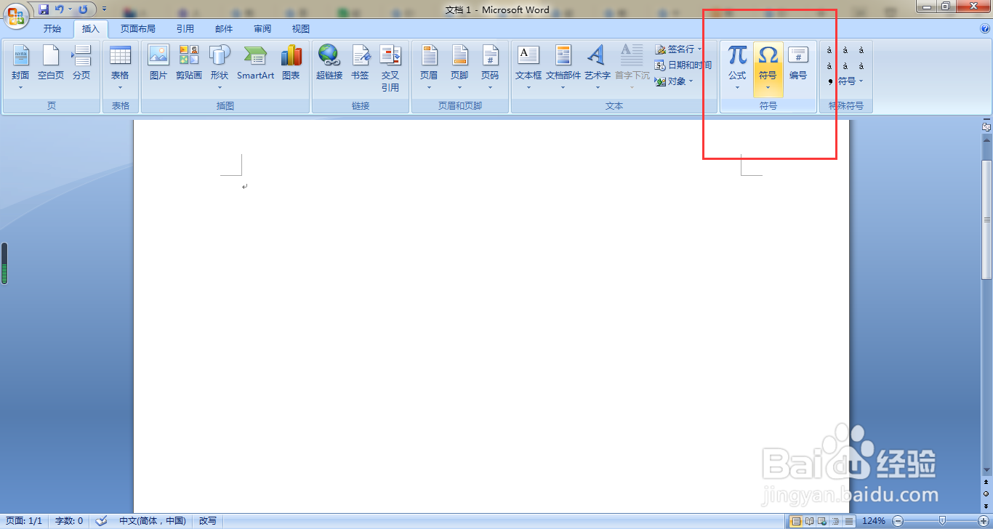This screenshot has width=993, height=529.
Task: Save the document from quick access toolbar
Action: 44,9
